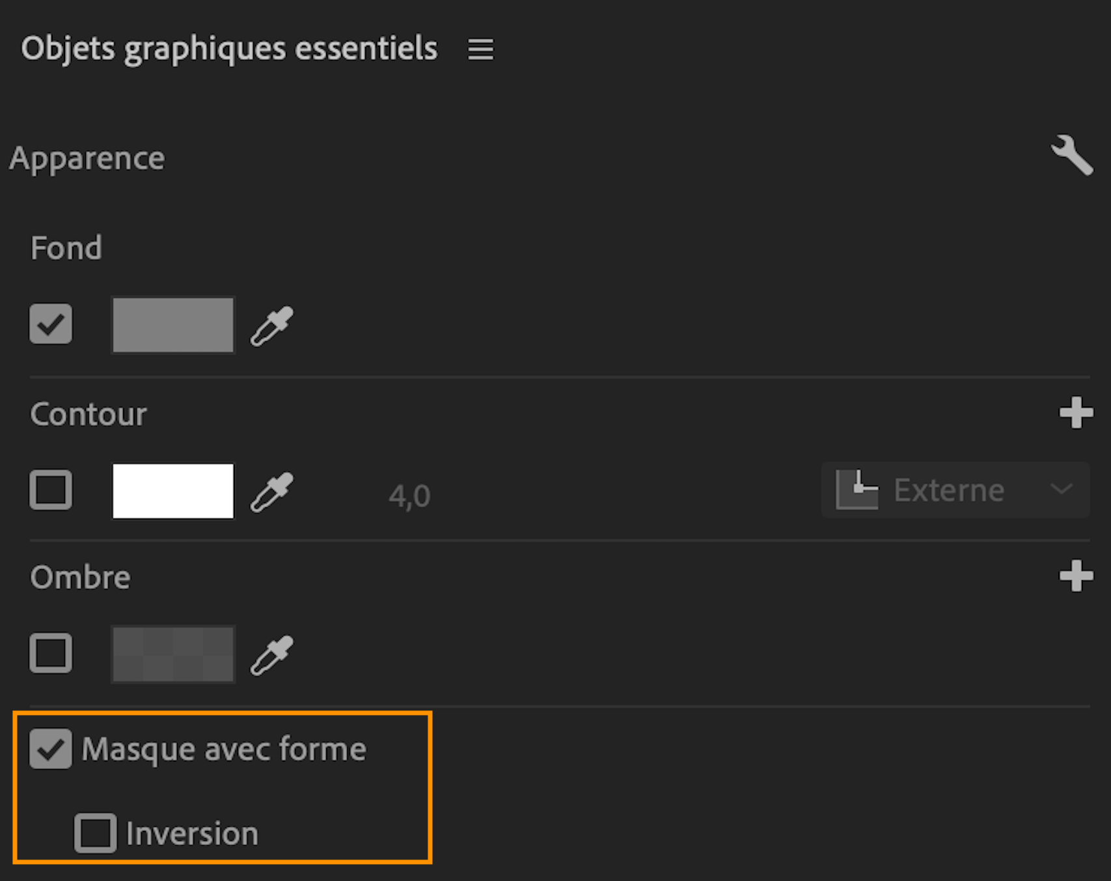This screenshot has height=881, width=1111.
Task: Click the Externe stroke alignment icon
Action: (857, 490)
